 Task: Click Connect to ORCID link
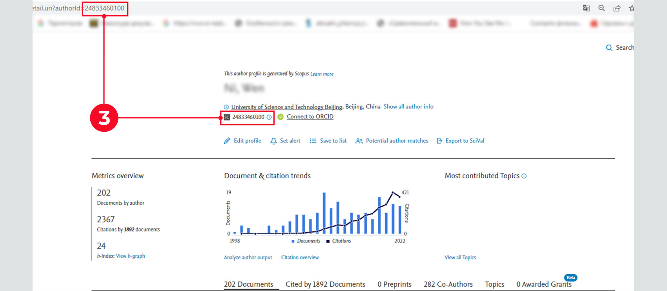(x=310, y=117)
